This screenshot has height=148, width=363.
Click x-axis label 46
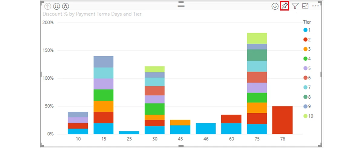[206, 140]
